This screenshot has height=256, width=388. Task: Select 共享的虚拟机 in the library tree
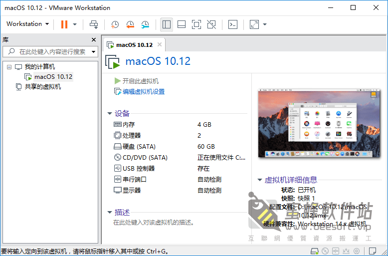43,87
